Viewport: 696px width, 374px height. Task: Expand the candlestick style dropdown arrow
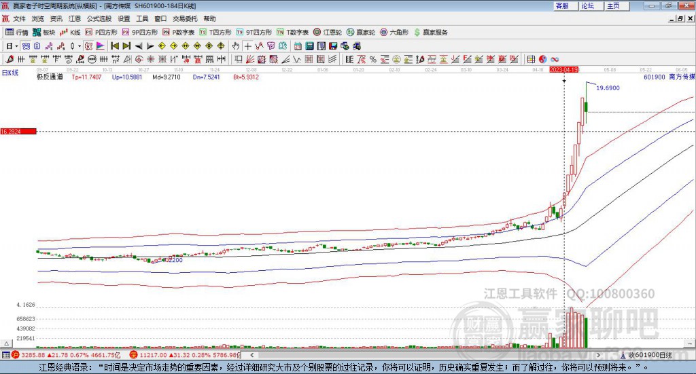click(80, 46)
